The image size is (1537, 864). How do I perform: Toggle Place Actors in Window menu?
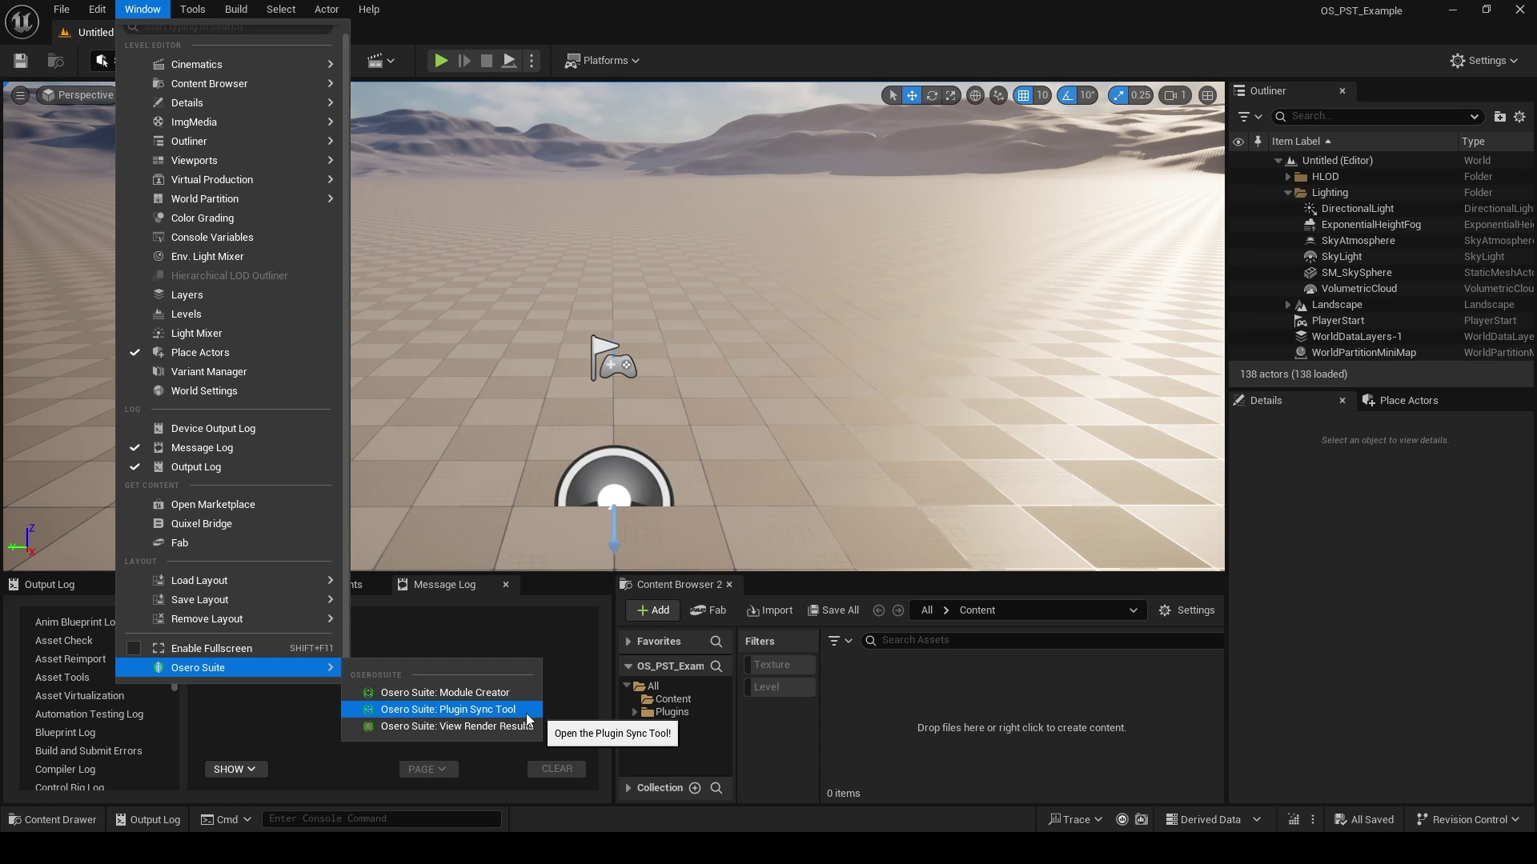[228, 353]
